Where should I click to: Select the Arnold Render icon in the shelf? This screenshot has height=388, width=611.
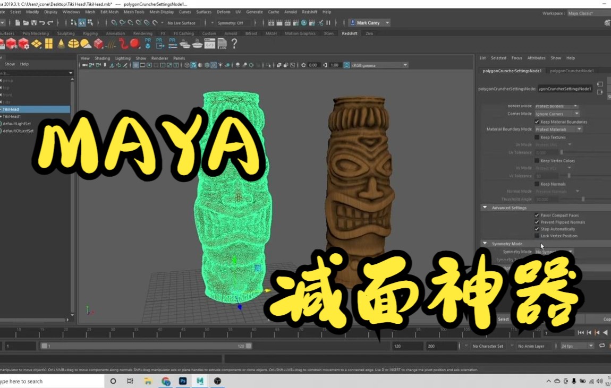pyautogui.click(x=3, y=44)
